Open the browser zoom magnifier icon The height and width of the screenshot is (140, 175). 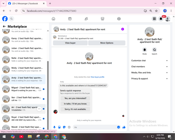[151, 11]
